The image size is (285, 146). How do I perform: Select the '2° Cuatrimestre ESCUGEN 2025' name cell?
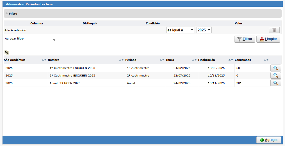pos(86,75)
